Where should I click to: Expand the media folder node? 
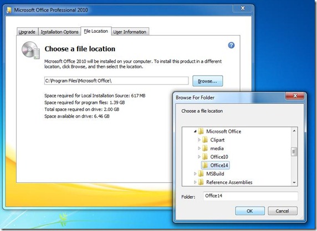pyautogui.click(x=199, y=148)
